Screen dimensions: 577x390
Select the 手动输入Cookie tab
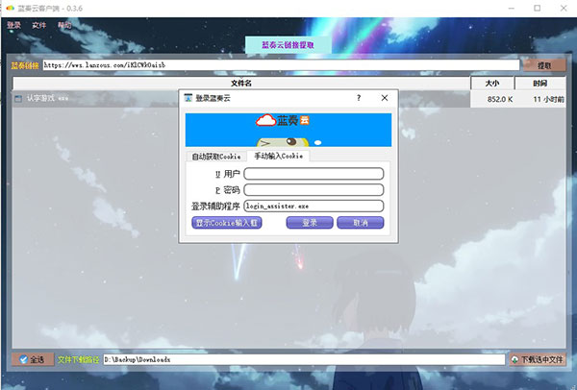277,156
